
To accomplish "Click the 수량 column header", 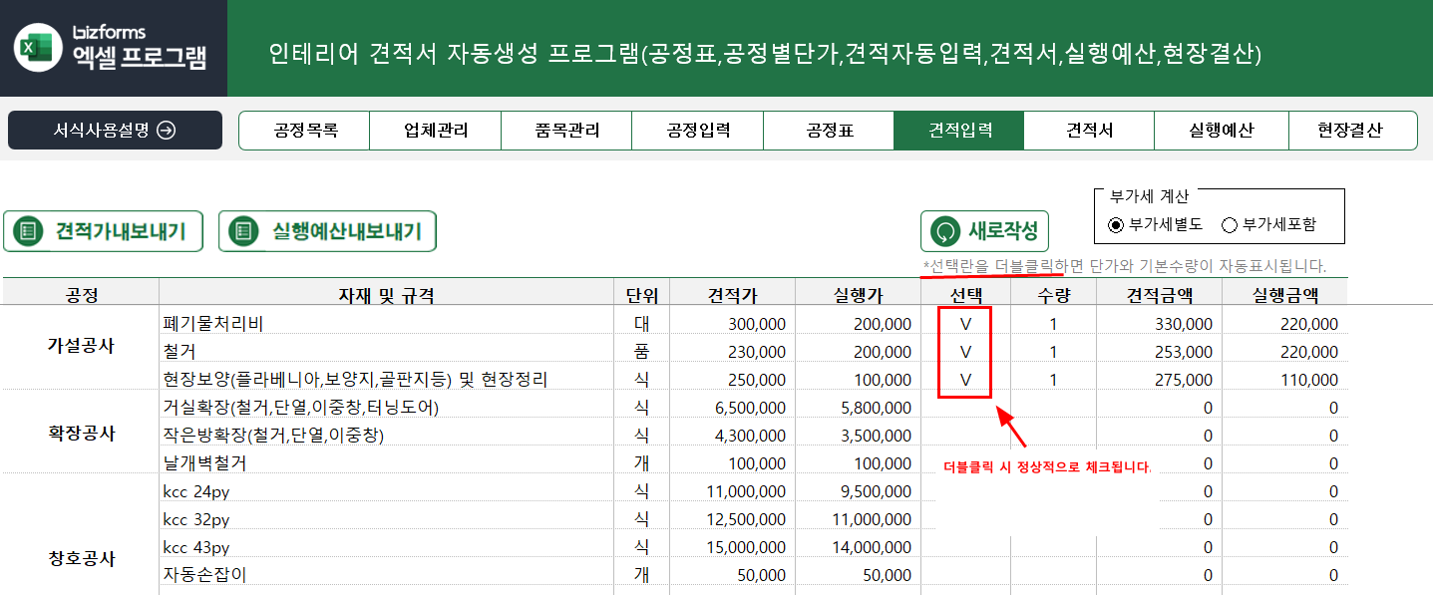I will pos(1053,294).
